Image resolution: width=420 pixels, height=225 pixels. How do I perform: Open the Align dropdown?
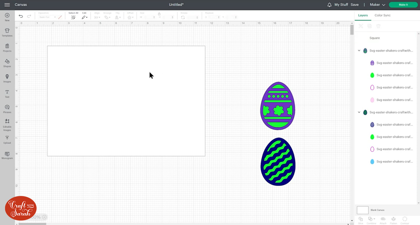[x=97, y=16]
